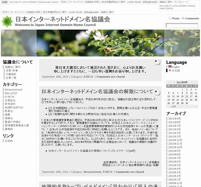The image size is (201, 187).
Task: Open the 2011年8月 archive
Action: coord(174,122)
